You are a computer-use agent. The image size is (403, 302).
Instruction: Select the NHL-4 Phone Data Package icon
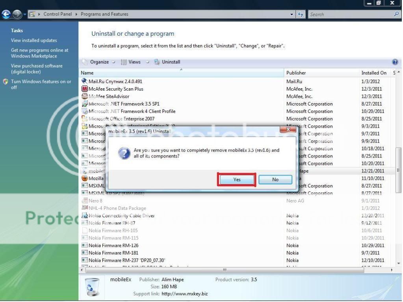(84, 208)
